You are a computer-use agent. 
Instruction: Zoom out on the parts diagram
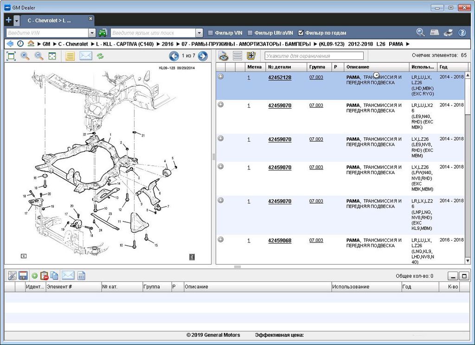pyautogui.click(x=39, y=56)
